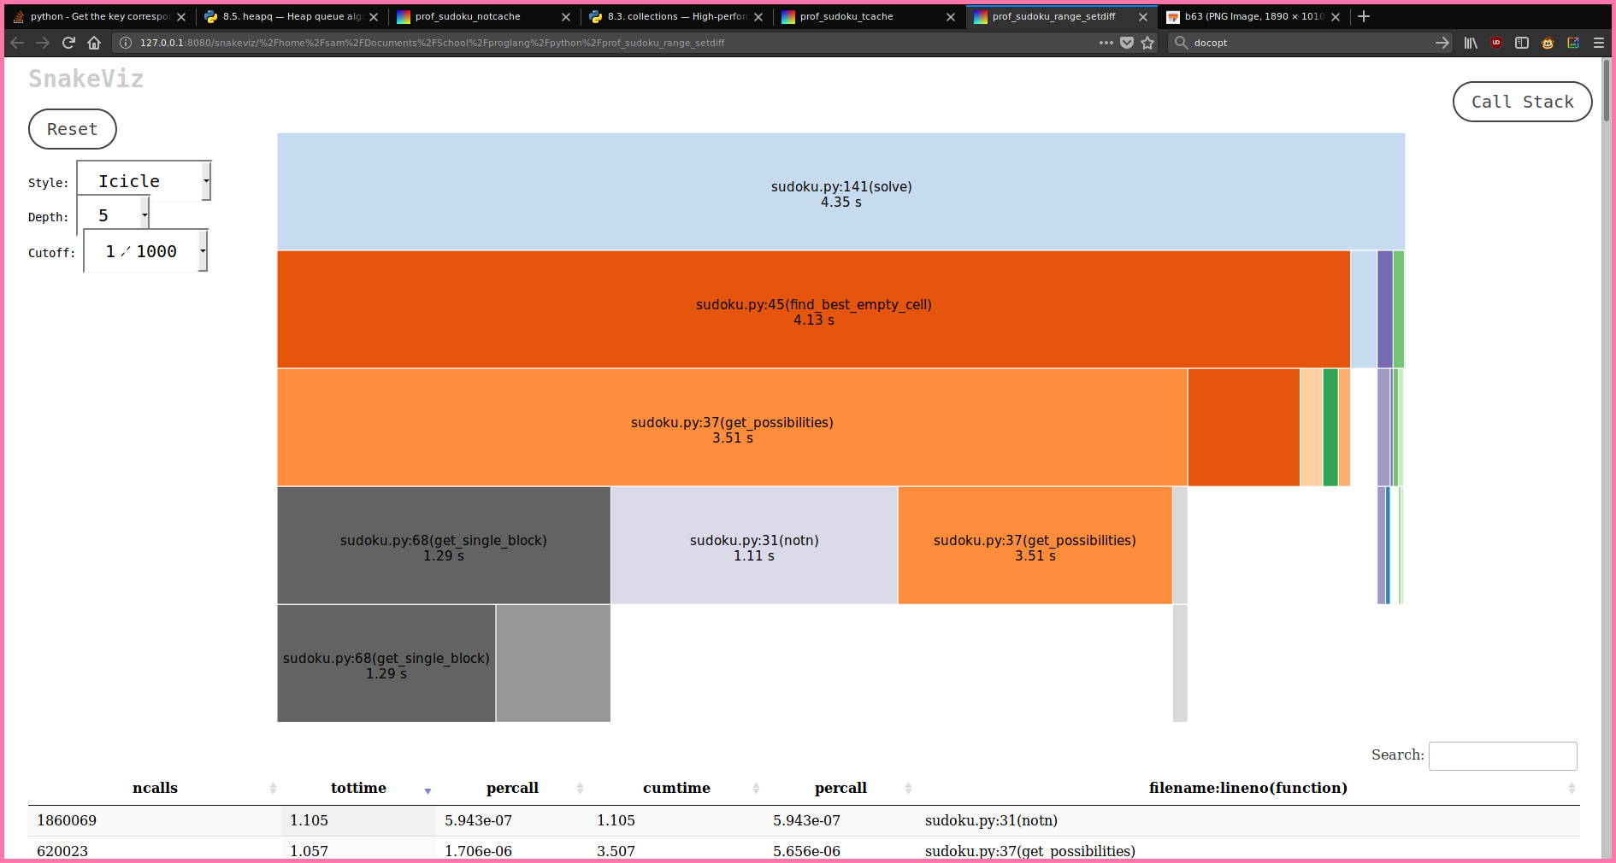Screen dimensions: 1616x863
Task: Sort table by ncalls column
Action: click(x=155, y=788)
